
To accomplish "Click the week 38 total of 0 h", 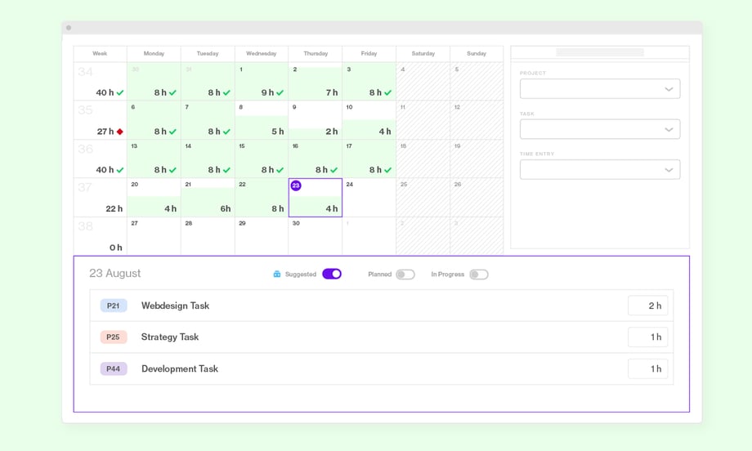I will (115, 248).
